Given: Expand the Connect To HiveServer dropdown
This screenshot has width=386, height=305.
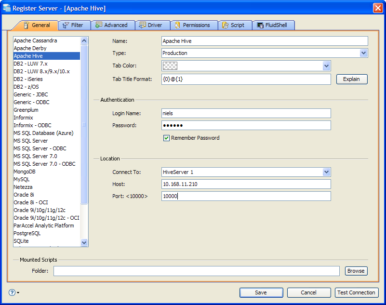Looking at the screenshot, I should pos(326,172).
